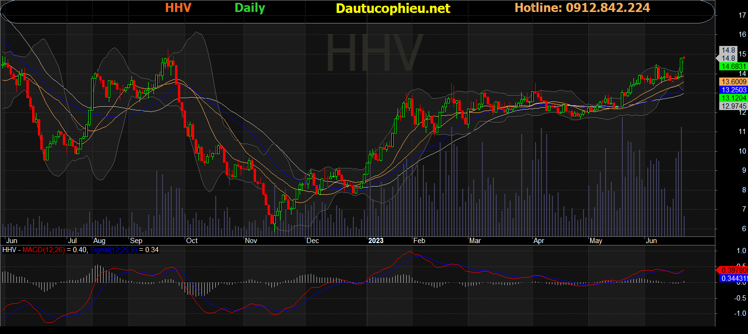This screenshot has width=748, height=334.
Task: Click the green 14.6831 price tag
Action: [734, 66]
